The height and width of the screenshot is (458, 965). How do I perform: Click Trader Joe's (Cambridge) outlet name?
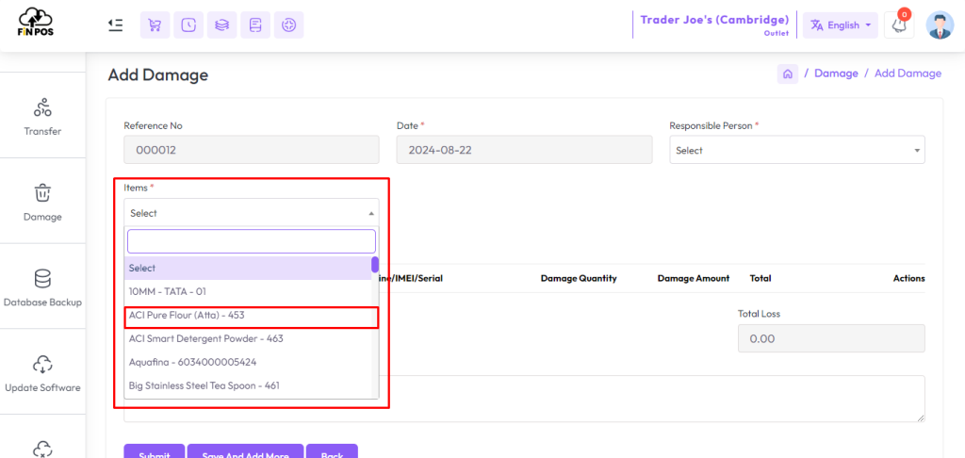714,20
